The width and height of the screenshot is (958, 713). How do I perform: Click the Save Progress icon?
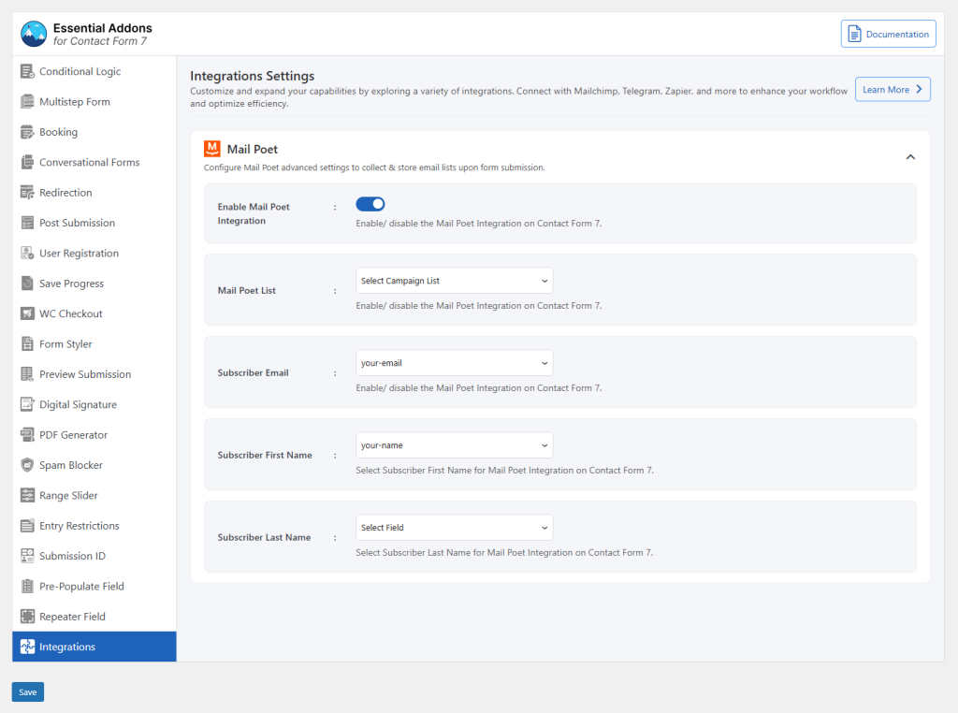(x=27, y=283)
